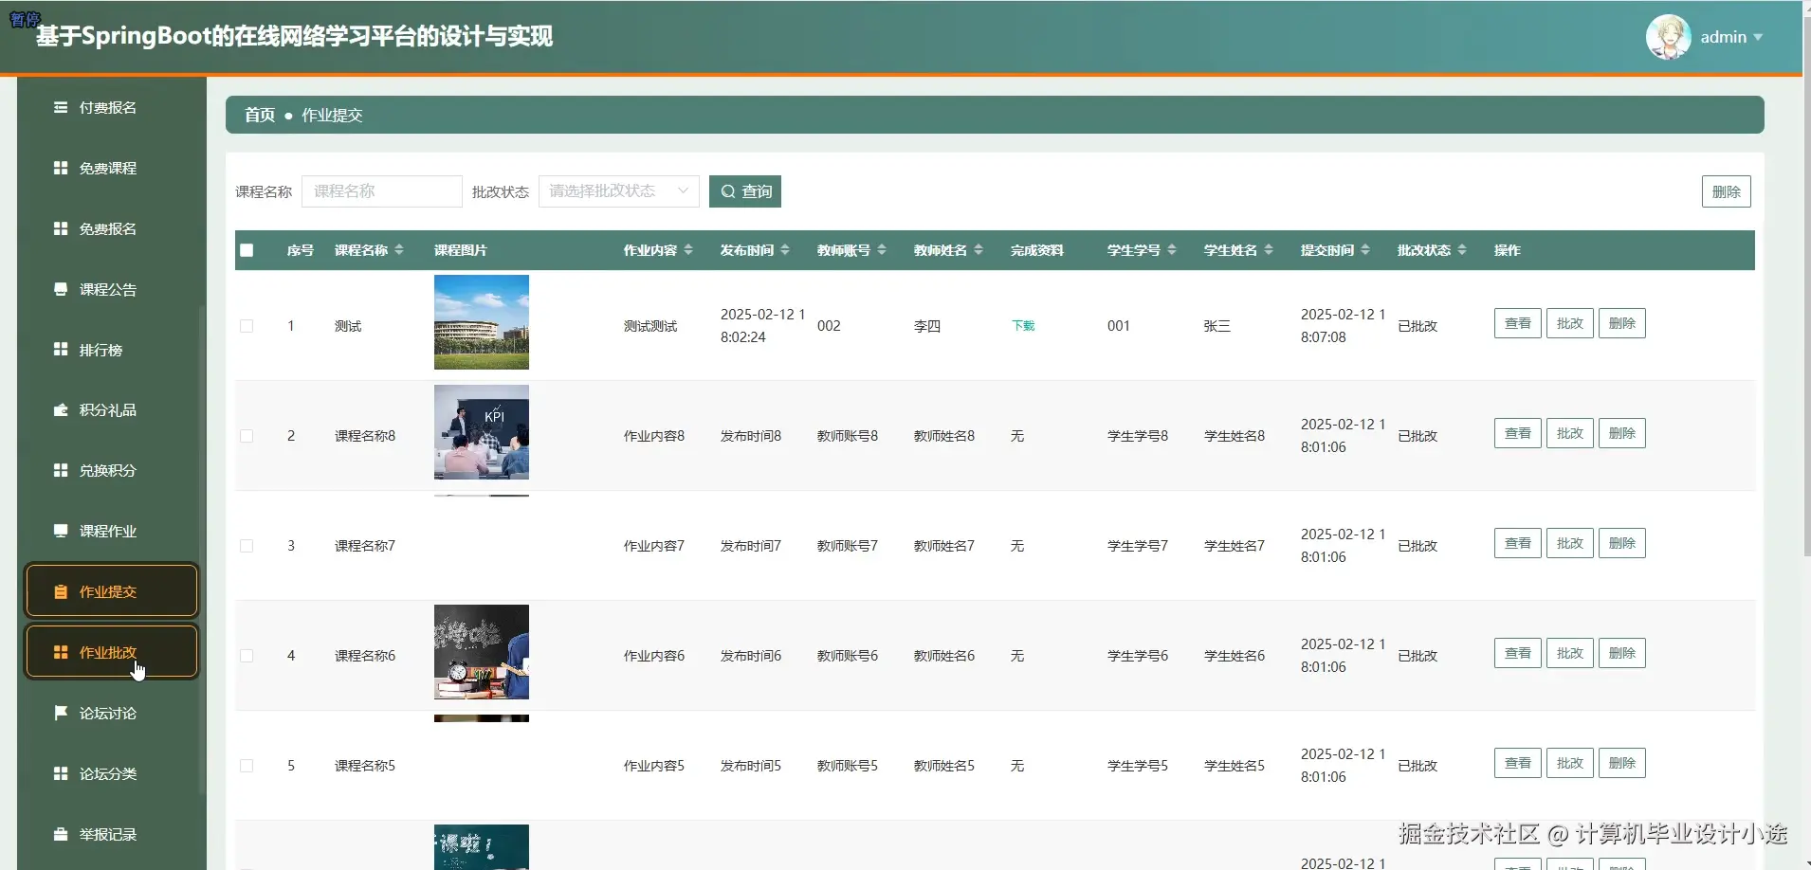Sort by 课程名称 column arrows

(x=399, y=250)
